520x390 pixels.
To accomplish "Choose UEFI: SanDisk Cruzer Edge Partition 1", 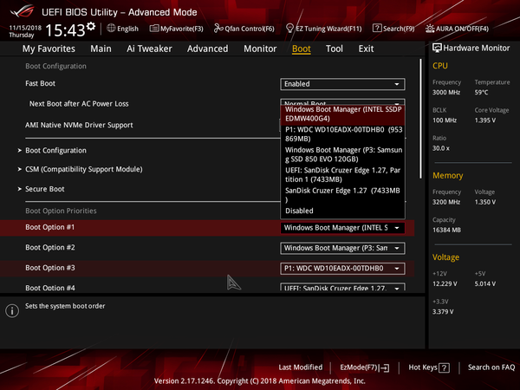I will [342, 175].
